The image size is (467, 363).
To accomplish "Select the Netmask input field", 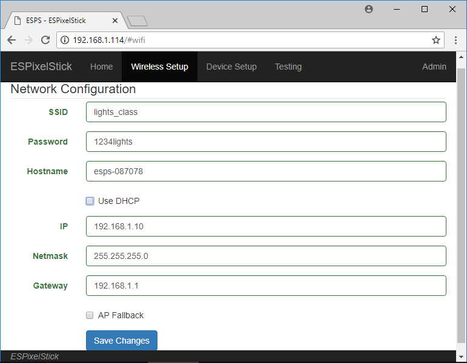I will pos(266,256).
